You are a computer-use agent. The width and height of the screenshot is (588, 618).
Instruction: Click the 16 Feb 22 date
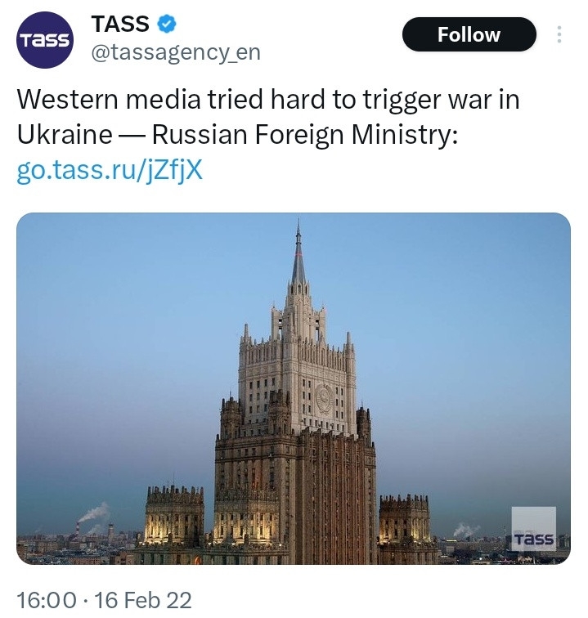[144, 601]
